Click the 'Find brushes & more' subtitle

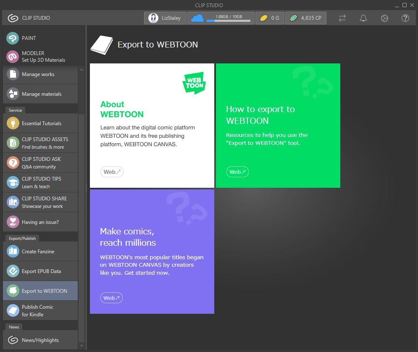tap(43, 147)
